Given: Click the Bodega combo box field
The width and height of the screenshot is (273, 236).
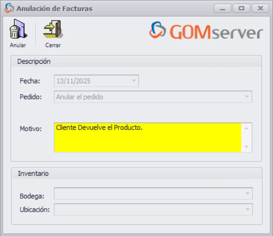Looking at the screenshot, I should [153, 193].
